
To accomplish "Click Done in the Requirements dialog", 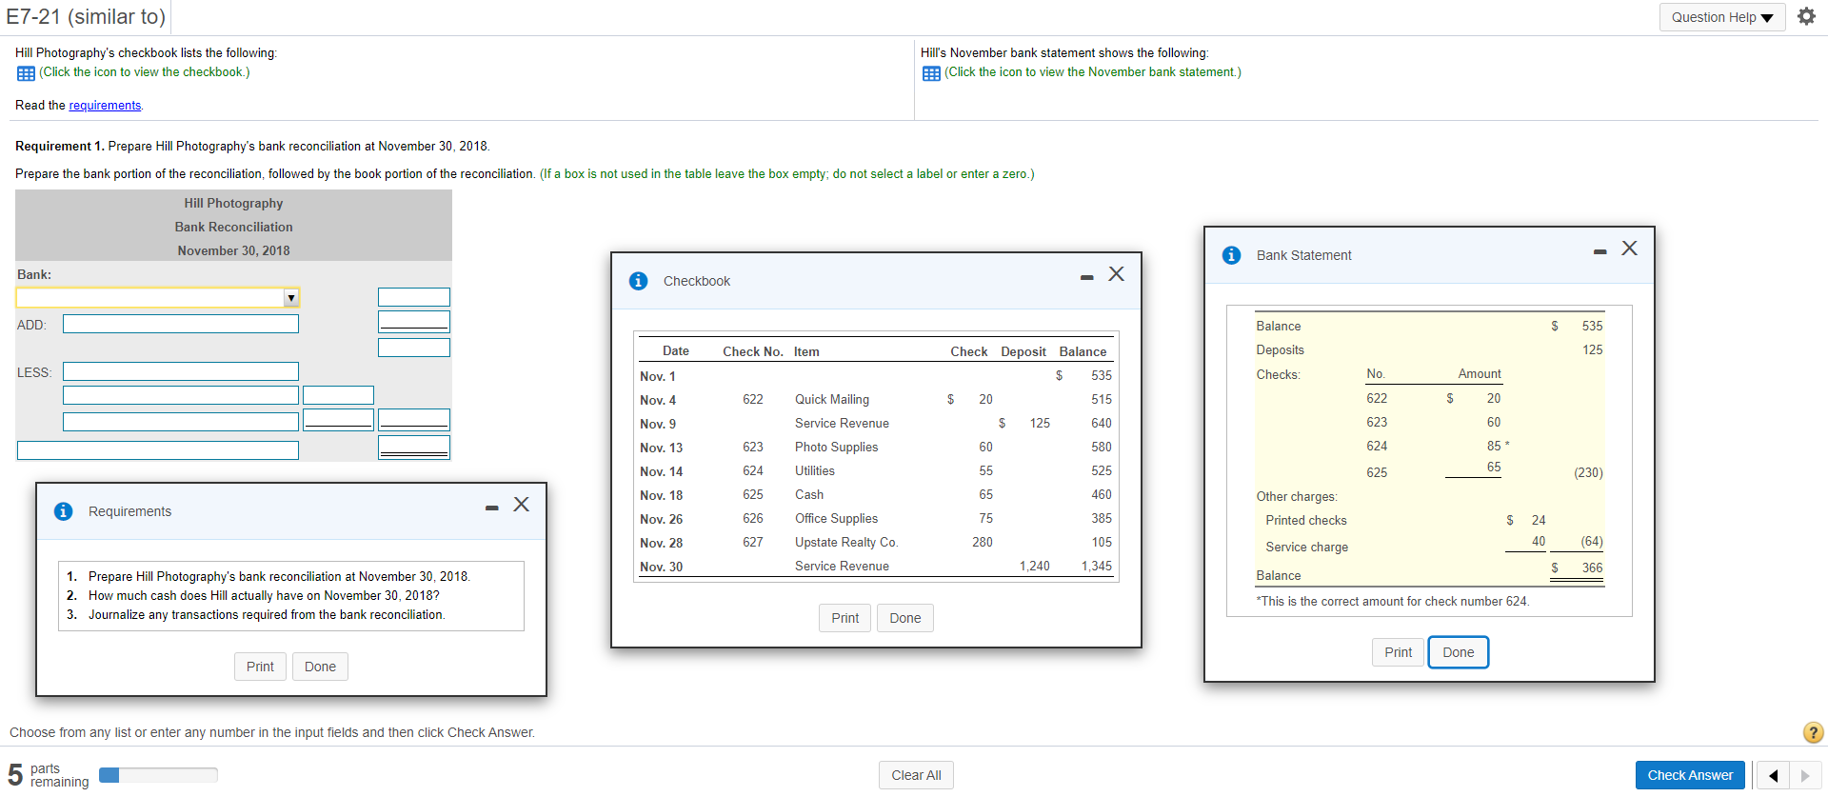I will 320,667.
